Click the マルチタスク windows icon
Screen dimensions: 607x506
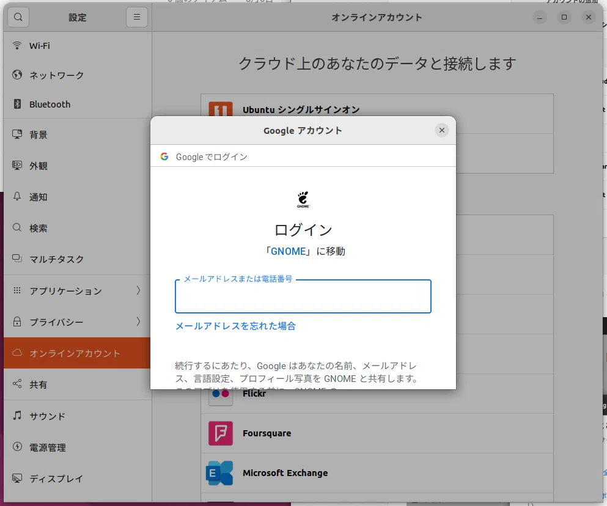click(17, 258)
